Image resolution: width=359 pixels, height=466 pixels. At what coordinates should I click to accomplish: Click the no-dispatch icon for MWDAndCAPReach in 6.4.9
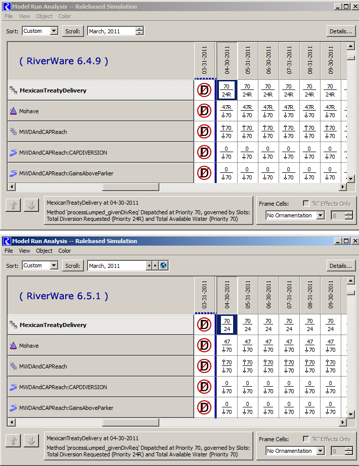(x=204, y=131)
